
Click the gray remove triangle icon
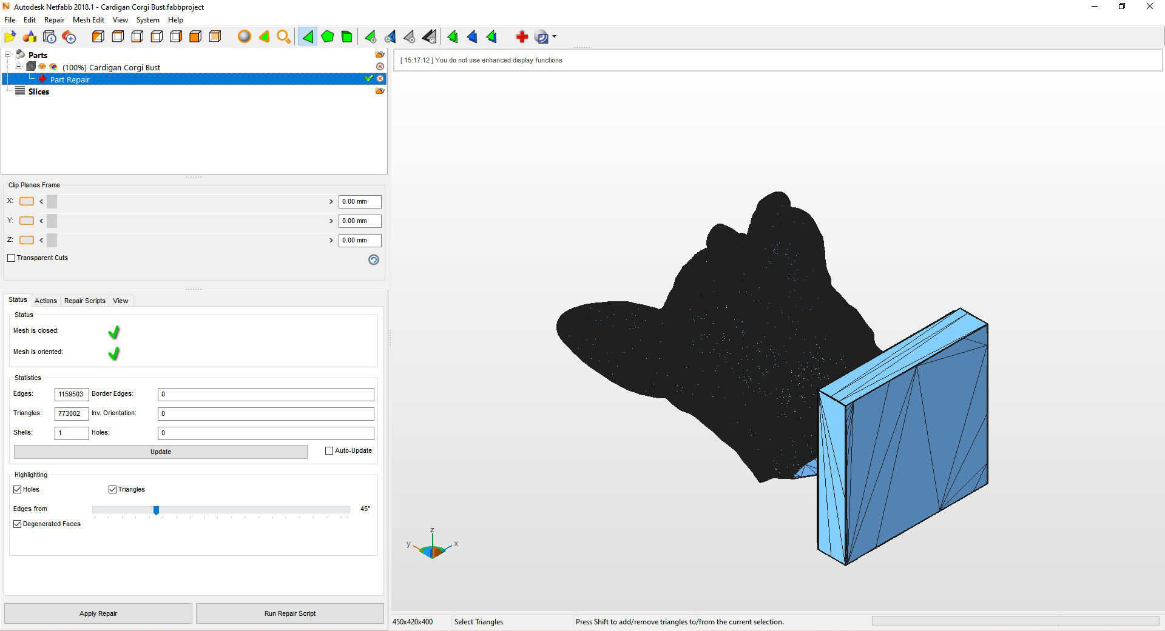click(410, 37)
